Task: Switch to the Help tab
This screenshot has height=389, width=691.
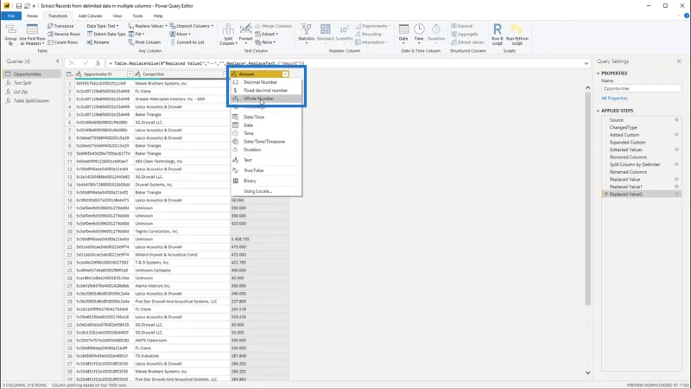Action: (158, 16)
